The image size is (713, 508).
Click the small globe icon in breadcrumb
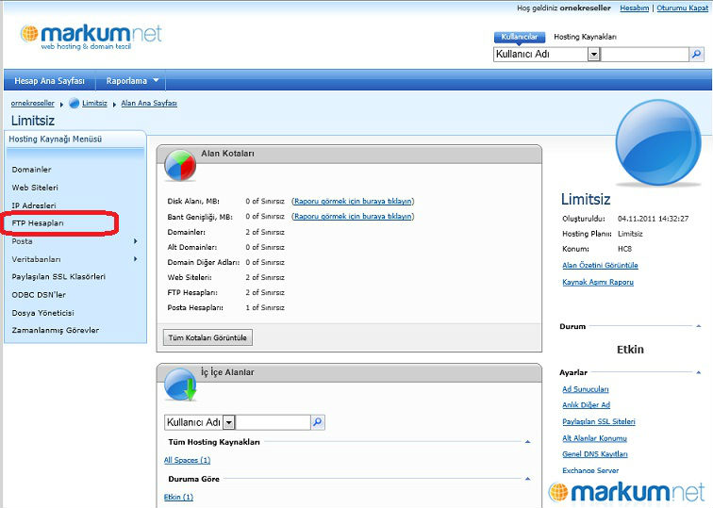pyautogui.click(x=75, y=103)
